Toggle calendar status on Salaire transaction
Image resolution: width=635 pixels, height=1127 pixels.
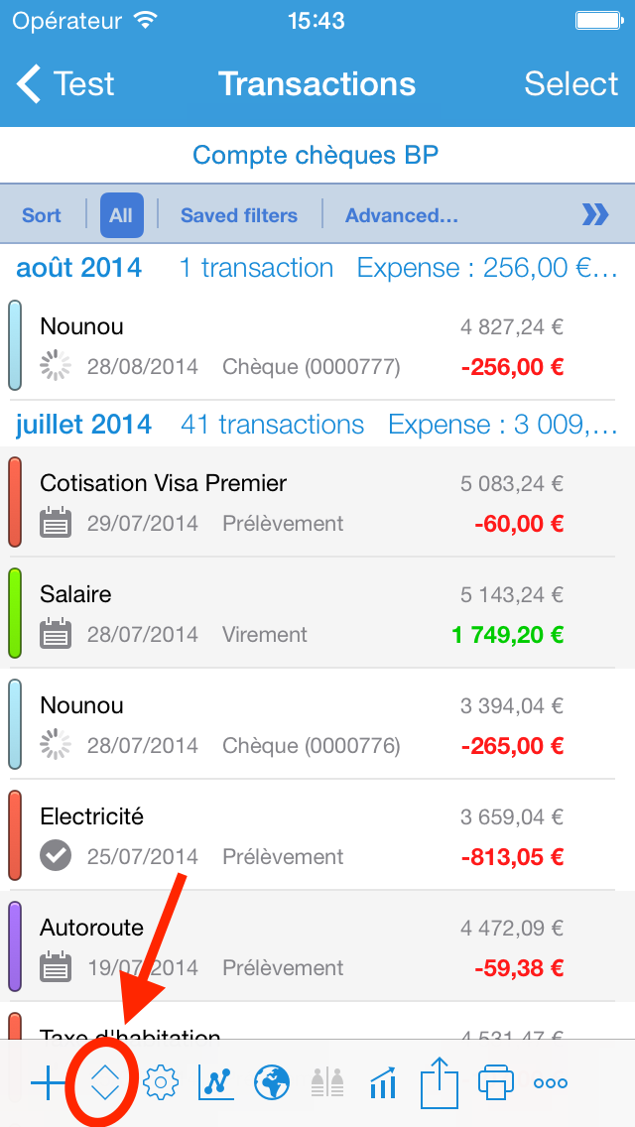57,634
